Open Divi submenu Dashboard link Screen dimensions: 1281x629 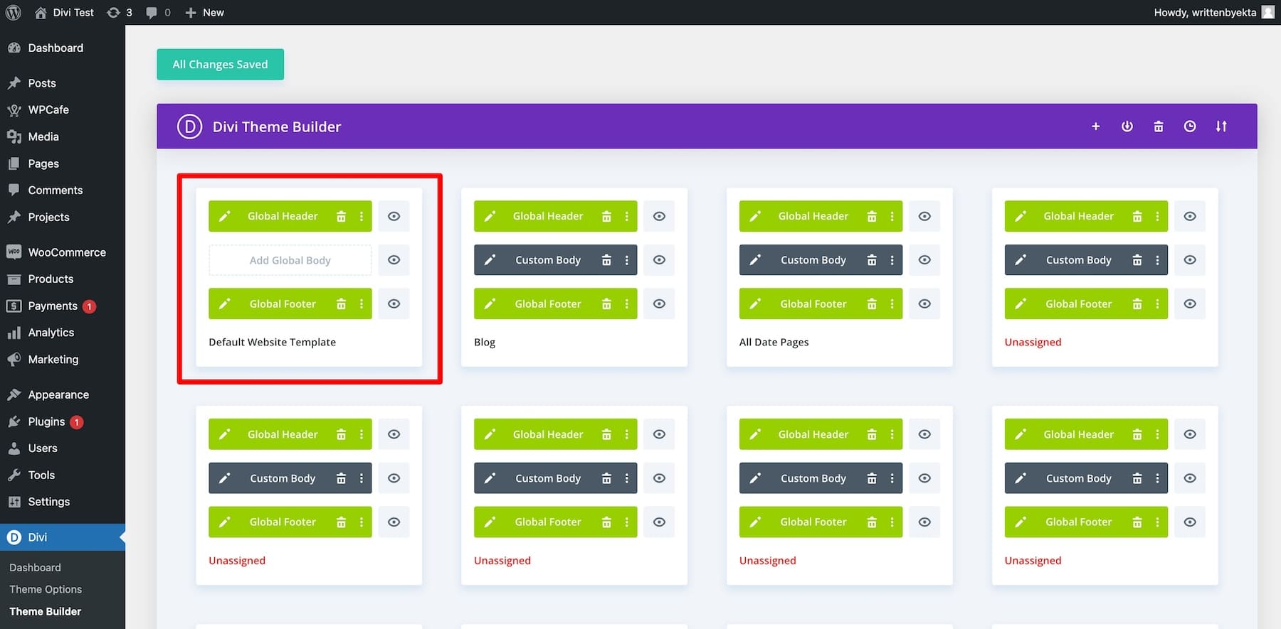pyautogui.click(x=35, y=567)
